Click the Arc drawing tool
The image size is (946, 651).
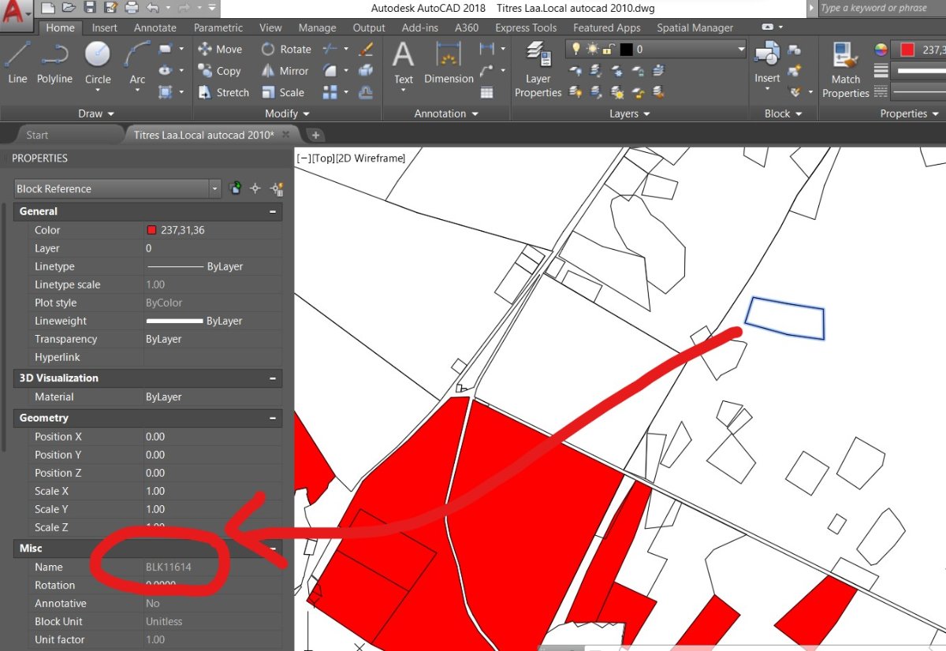pyautogui.click(x=137, y=61)
